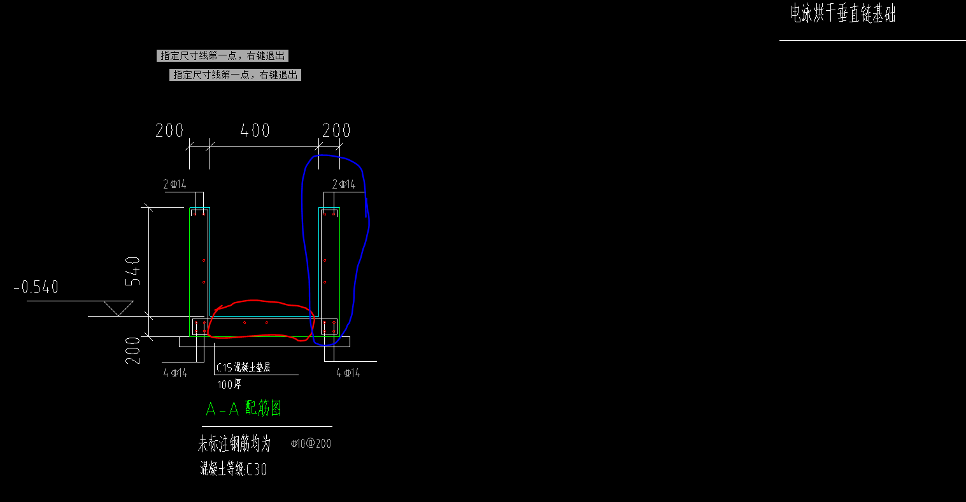Select the 'Φ10@200' rebar spacing text
This screenshot has width=966, height=502.
[x=311, y=444]
